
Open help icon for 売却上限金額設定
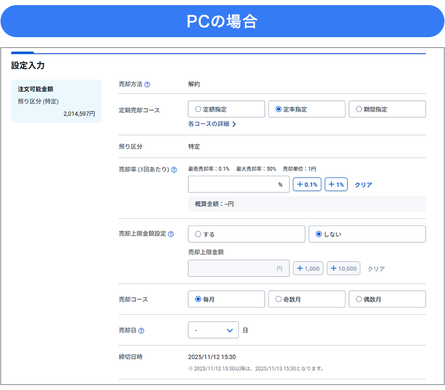(x=171, y=234)
